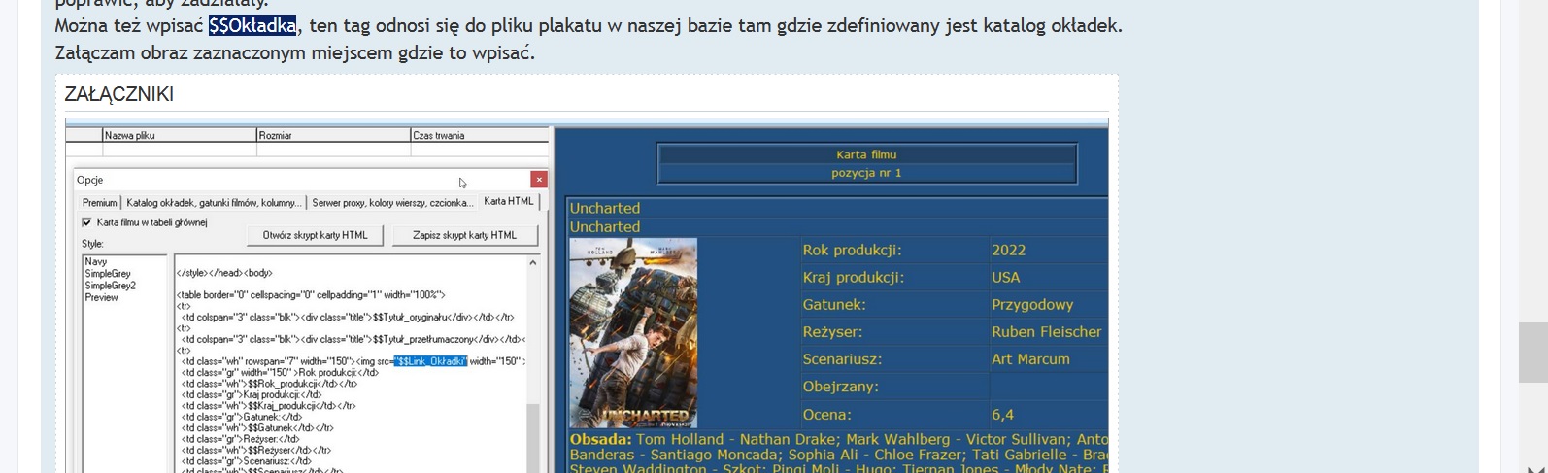Image resolution: width=1548 pixels, height=473 pixels.
Task: Click the Obsada: cast label
Action: click(600, 439)
